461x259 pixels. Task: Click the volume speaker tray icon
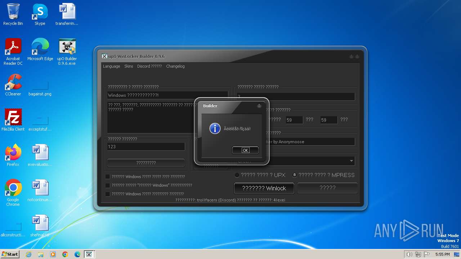(x=409, y=254)
